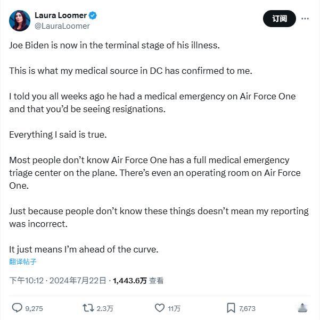Click the Laura Loomer display name

(x=61, y=15)
